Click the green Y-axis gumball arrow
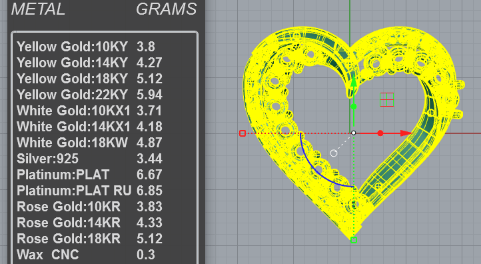This screenshot has height=264, width=481. (x=354, y=81)
